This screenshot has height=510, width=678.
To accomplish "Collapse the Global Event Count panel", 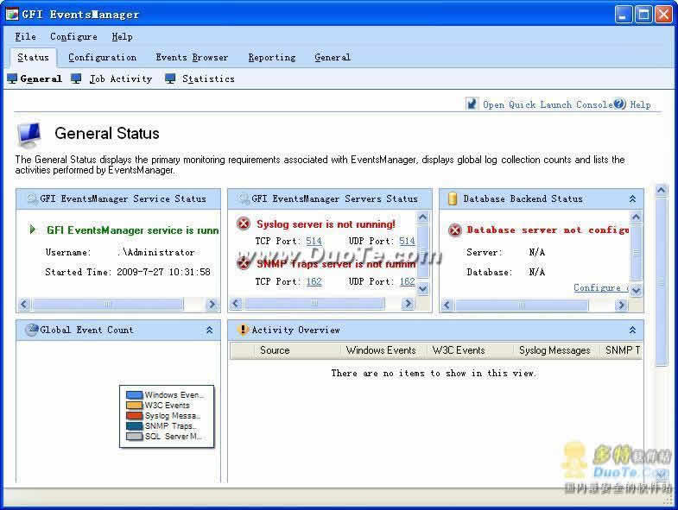I will pos(209,331).
